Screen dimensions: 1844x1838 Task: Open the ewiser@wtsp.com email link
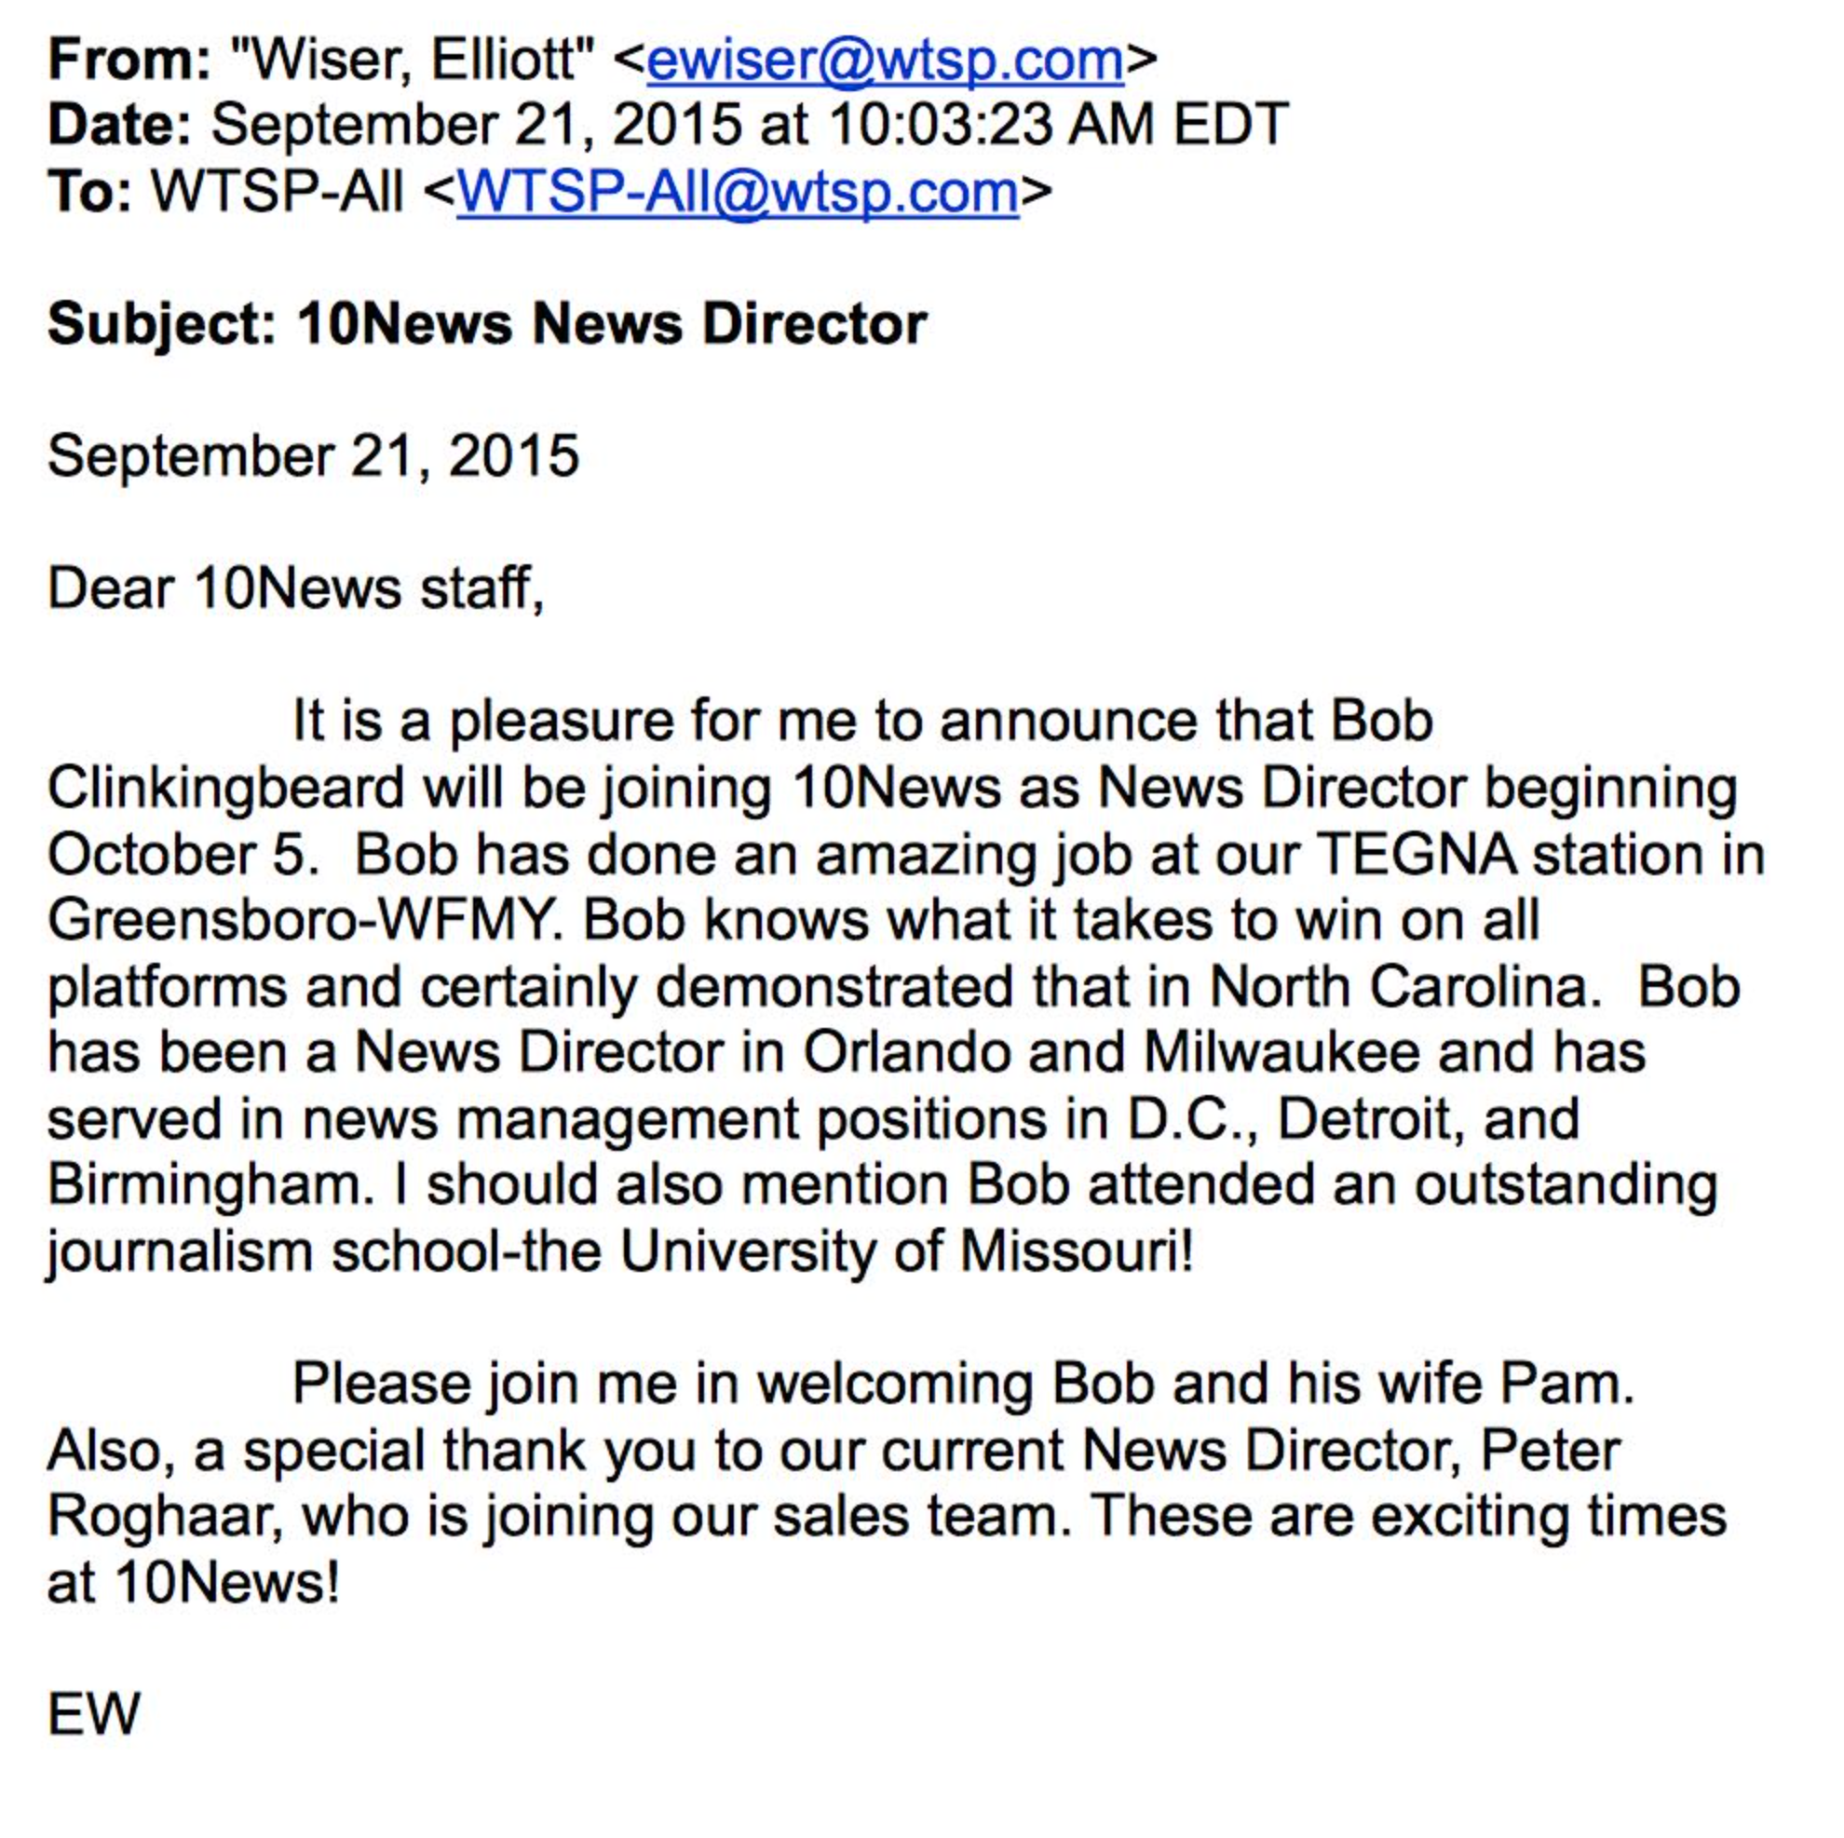point(885,60)
